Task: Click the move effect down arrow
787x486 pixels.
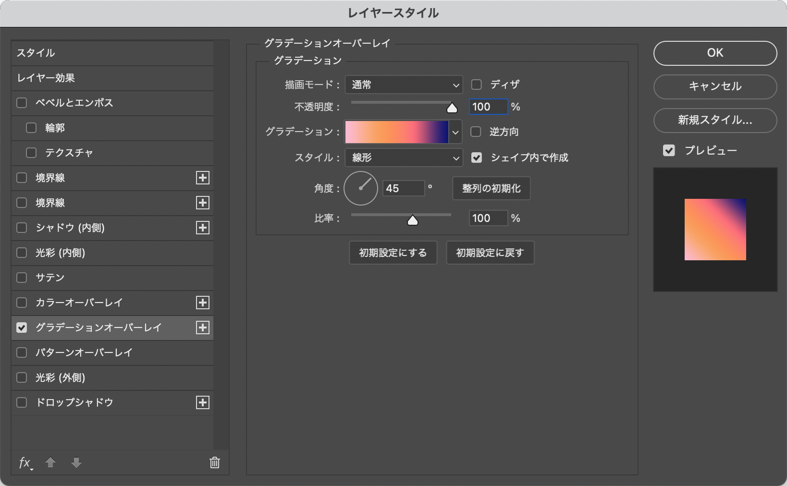Action: [76, 462]
